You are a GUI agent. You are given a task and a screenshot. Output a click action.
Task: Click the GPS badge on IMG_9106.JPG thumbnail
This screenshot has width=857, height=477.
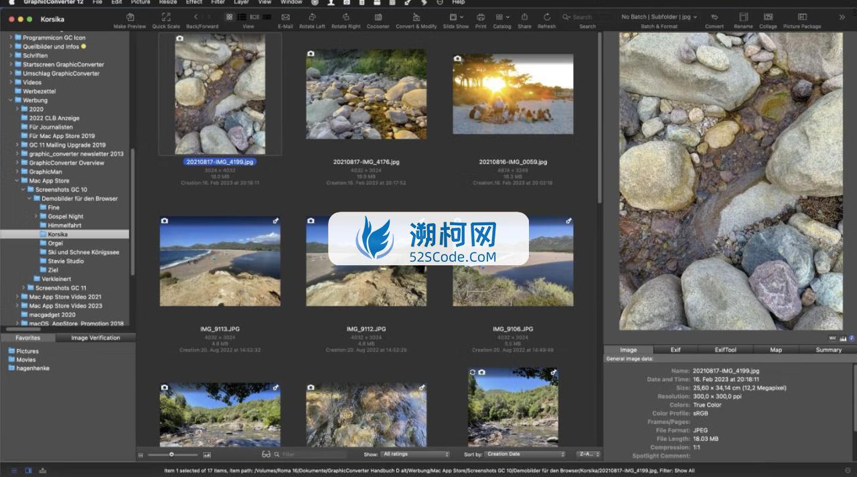(568, 220)
